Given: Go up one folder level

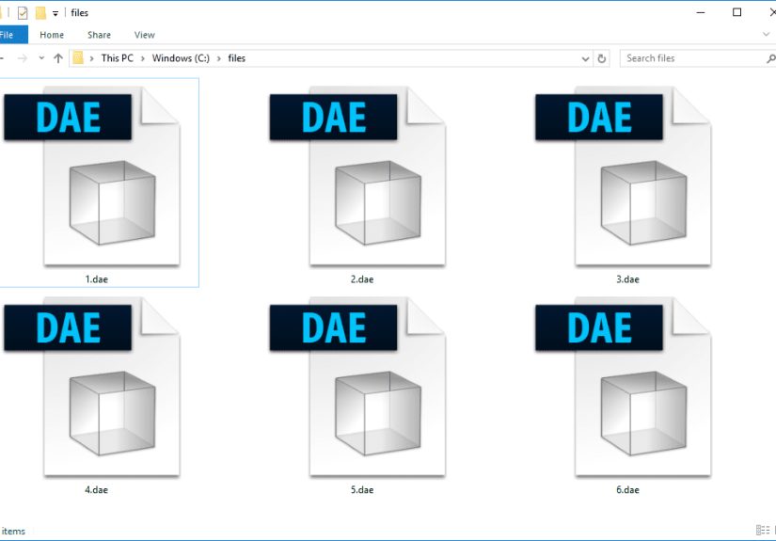Looking at the screenshot, I should 58,58.
